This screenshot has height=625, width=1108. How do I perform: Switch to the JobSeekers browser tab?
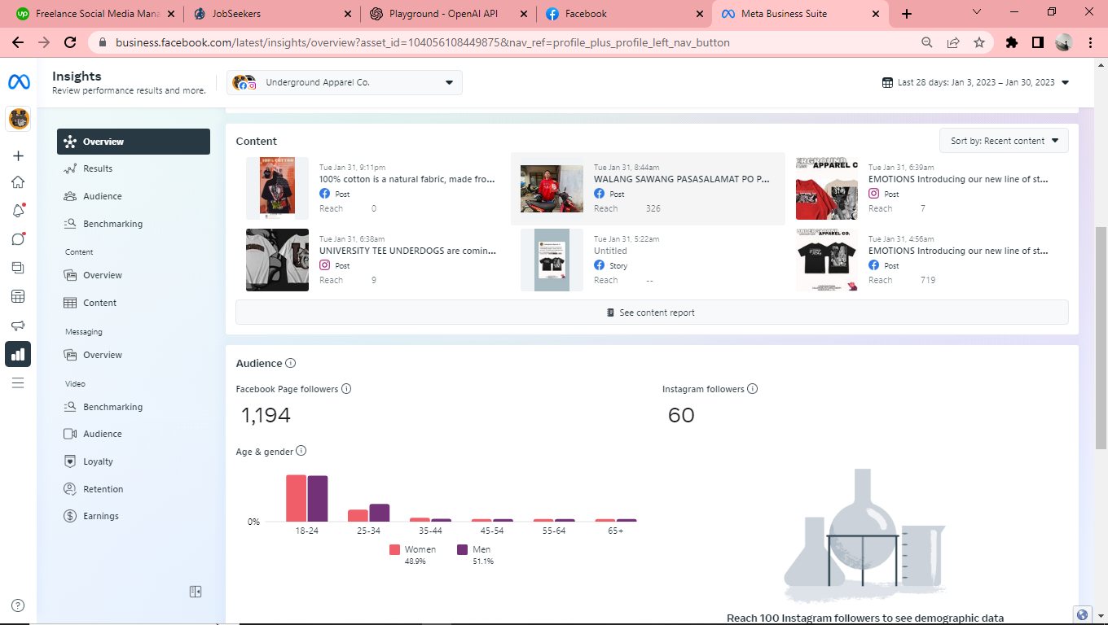[x=271, y=14]
